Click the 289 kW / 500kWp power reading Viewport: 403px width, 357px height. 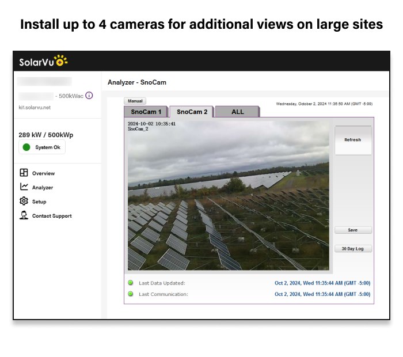46,135
